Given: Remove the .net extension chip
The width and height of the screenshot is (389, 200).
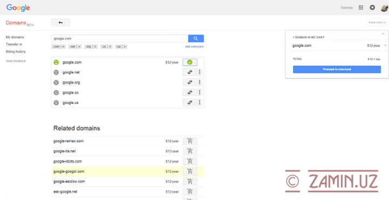Looking at the screenshot, I should pos(79,46).
